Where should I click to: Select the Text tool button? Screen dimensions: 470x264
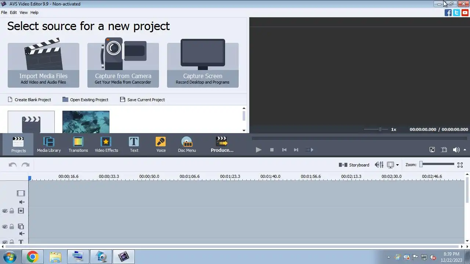[x=134, y=144]
